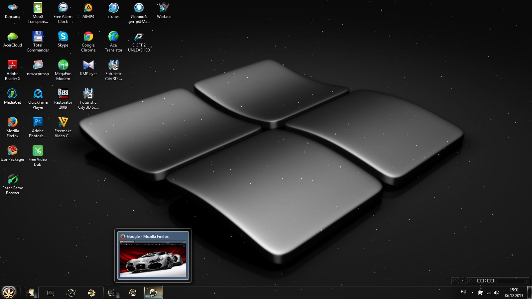Viewport: 532px width, 299px height.
Task: Select the newsxpresso desktop icon
Action: (38, 68)
